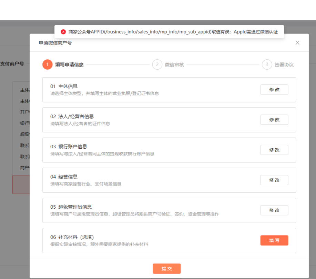Click the red error icon in the toast
This screenshot has width=316, height=279.
point(63,32)
